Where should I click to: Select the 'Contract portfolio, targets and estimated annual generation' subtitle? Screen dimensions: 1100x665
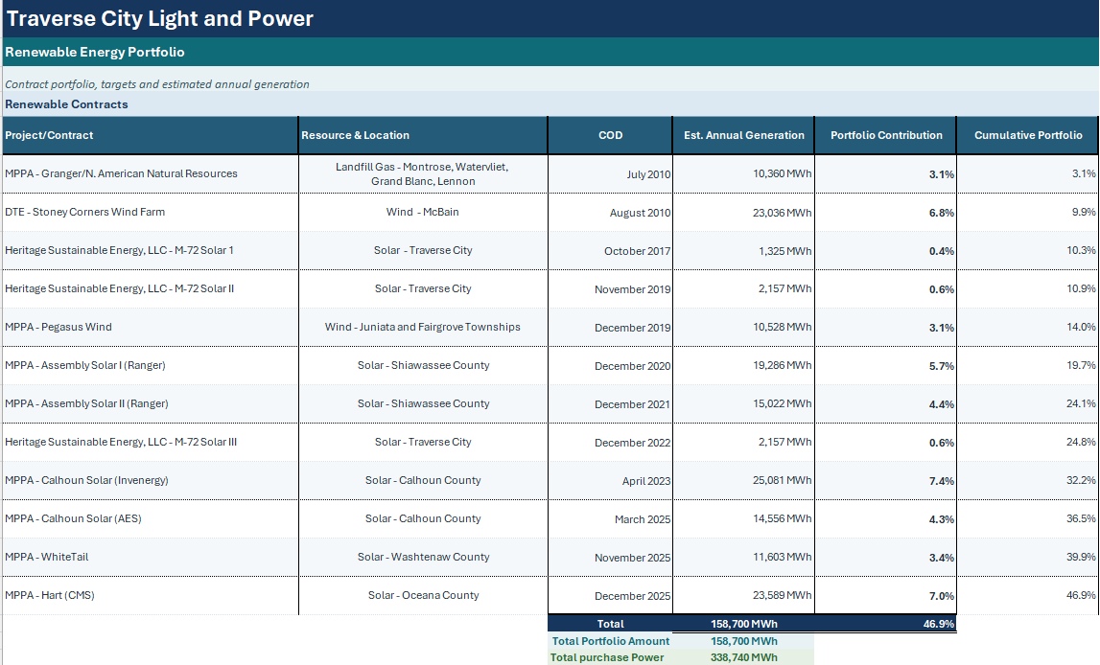pos(157,84)
